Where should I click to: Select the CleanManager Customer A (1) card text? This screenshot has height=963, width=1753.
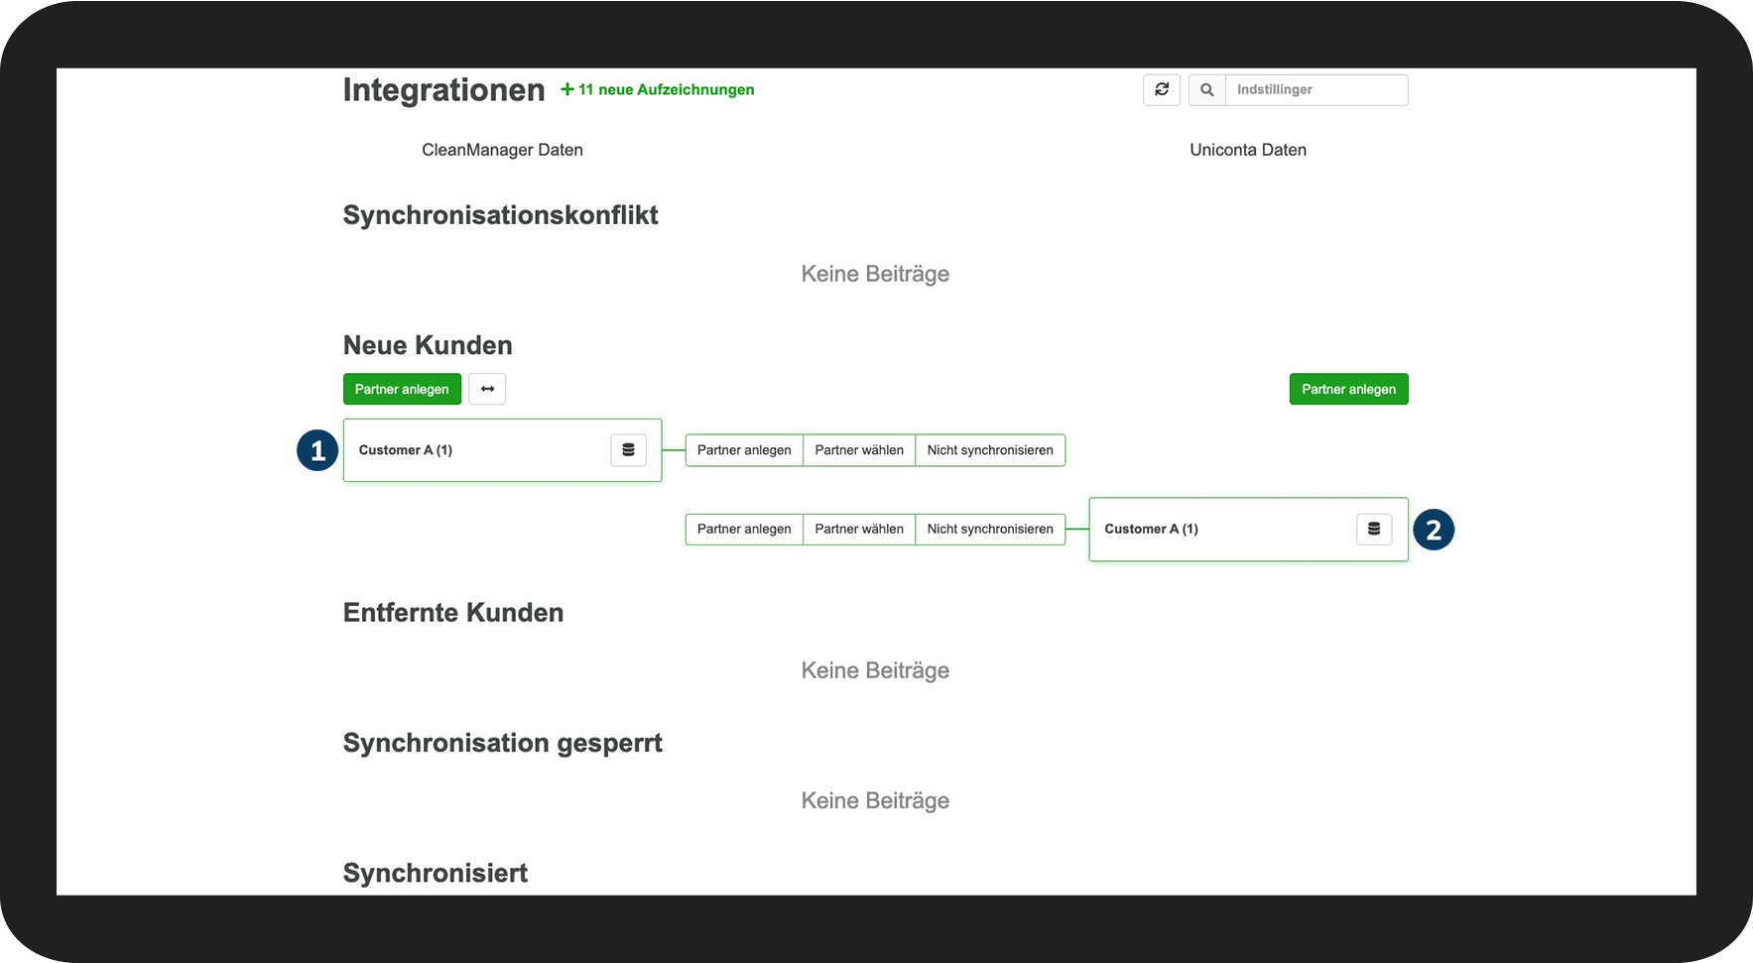[406, 450]
